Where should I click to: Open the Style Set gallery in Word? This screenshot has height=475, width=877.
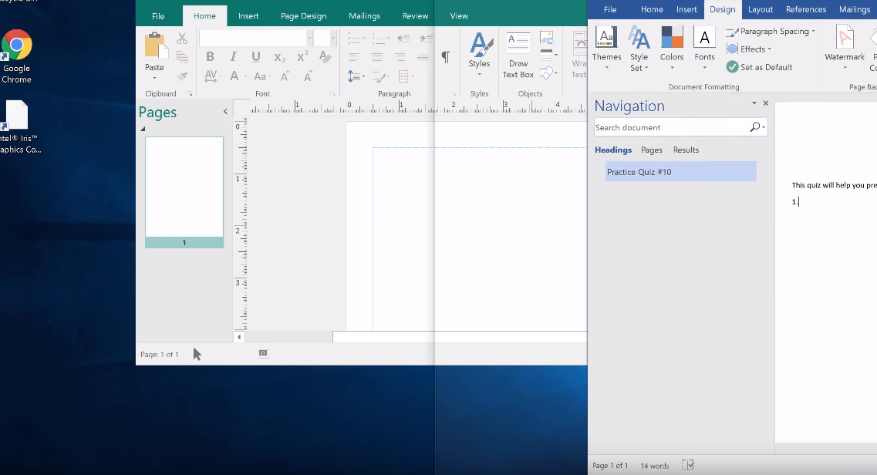[639, 49]
